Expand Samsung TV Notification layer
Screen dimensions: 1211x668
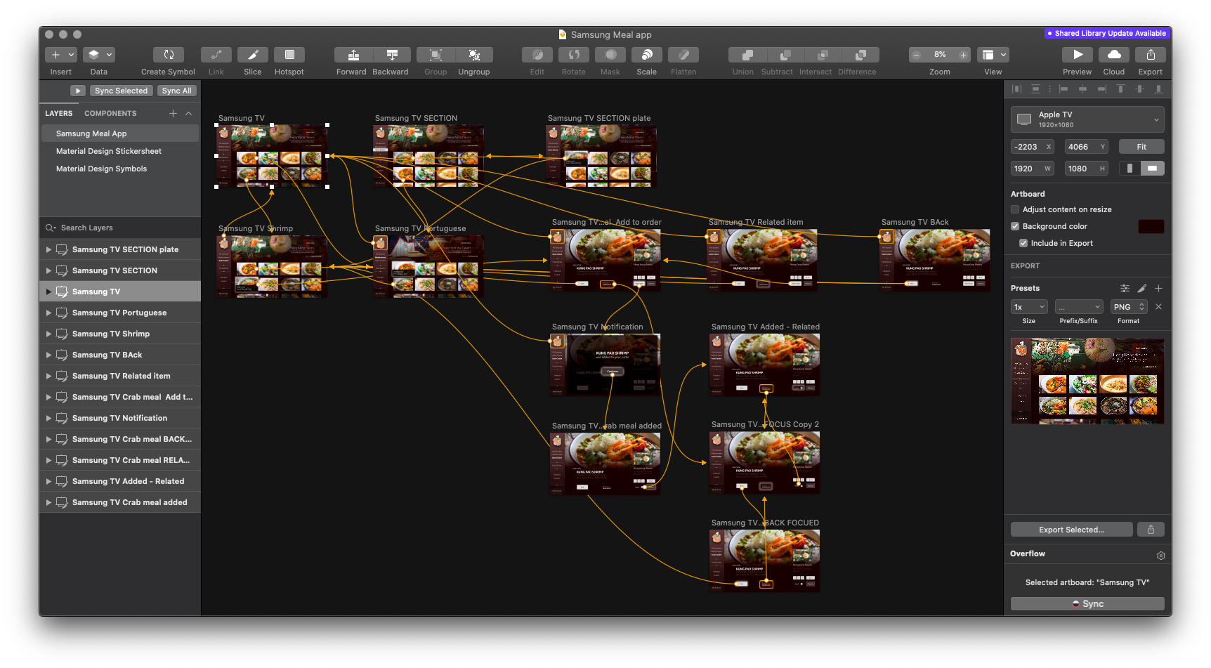pyautogui.click(x=48, y=418)
